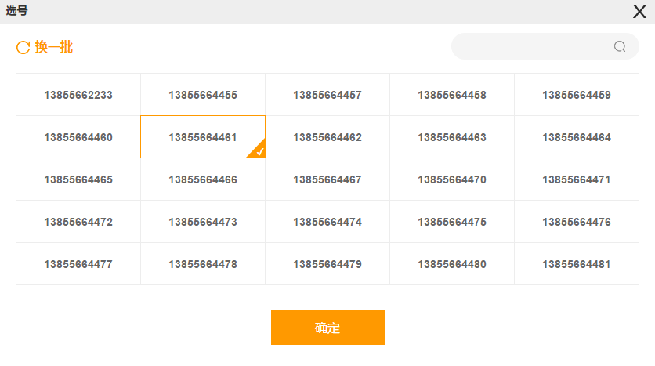The height and width of the screenshot is (366, 655).
Task: Choose number 13855664472
Action: tap(78, 222)
